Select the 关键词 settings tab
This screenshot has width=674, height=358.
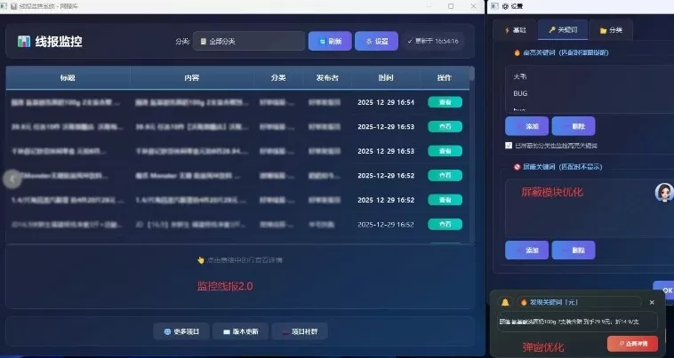tap(563, 29)
